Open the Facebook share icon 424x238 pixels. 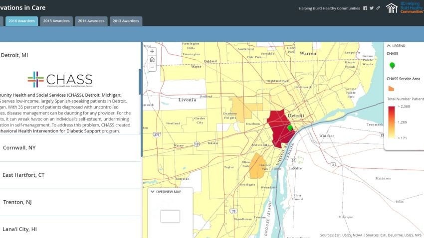365,8
